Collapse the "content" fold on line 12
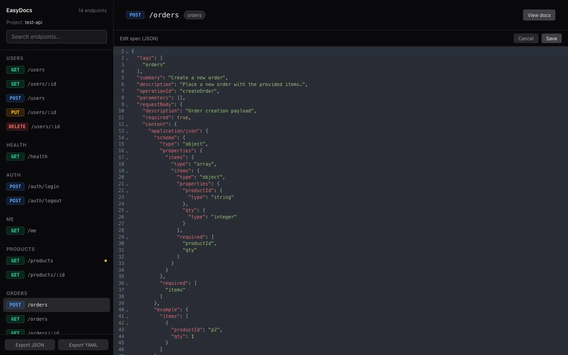The height and width of the screenshot is (355, 568). 127,125
